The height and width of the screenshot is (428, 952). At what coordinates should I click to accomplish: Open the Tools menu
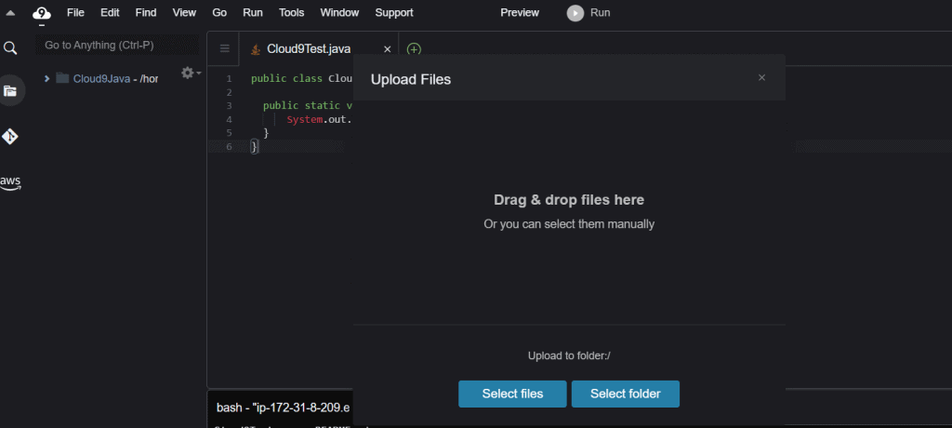coord(291,13)
